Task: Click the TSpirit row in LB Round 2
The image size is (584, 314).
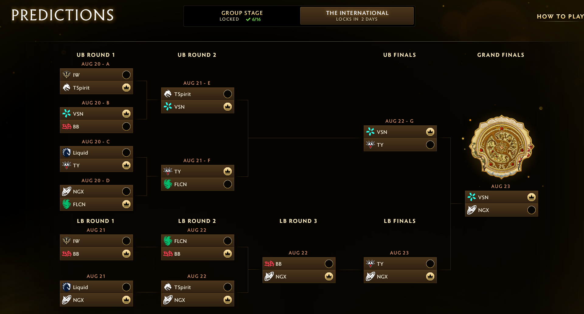Action: tap(198, 287)
